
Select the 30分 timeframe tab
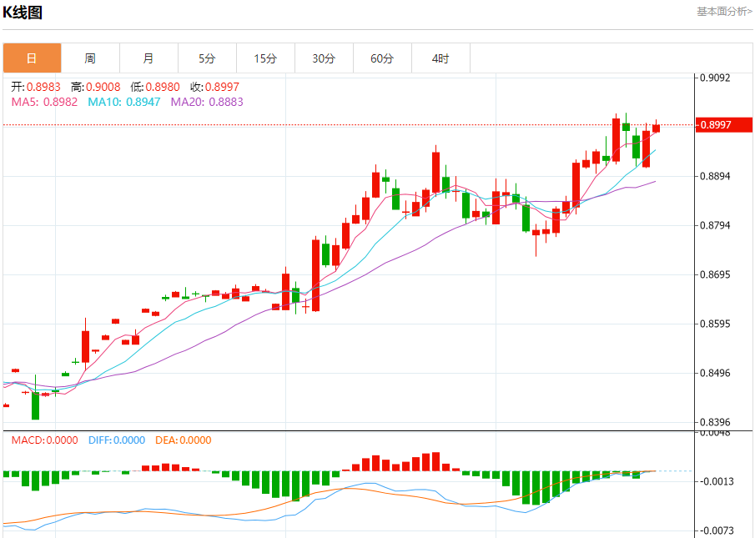click(x=324, y=58)
